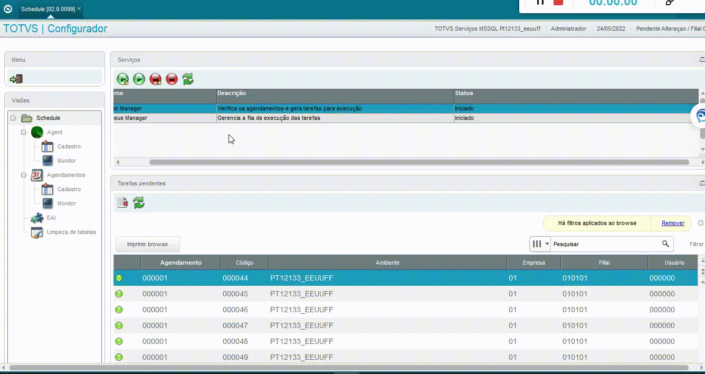
Task: Click the green radar Agent icon
Action: (37, 132)
